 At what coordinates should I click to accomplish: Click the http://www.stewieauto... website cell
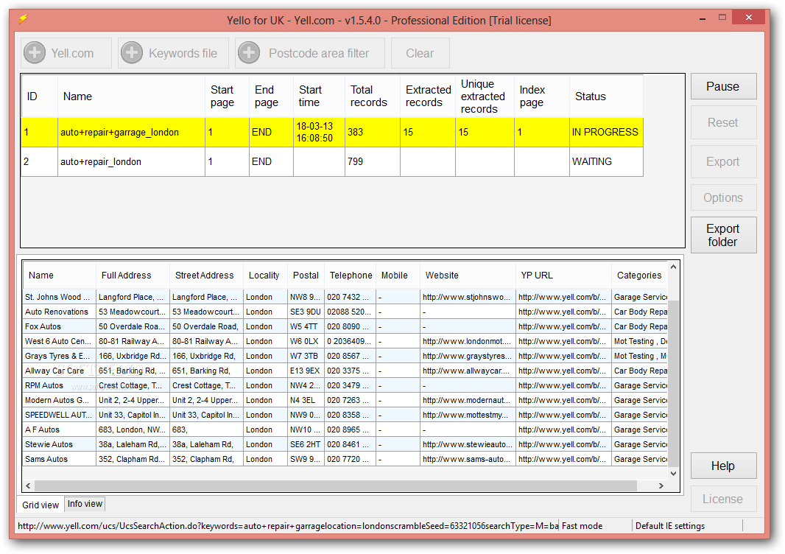click(x=468, y=444)
